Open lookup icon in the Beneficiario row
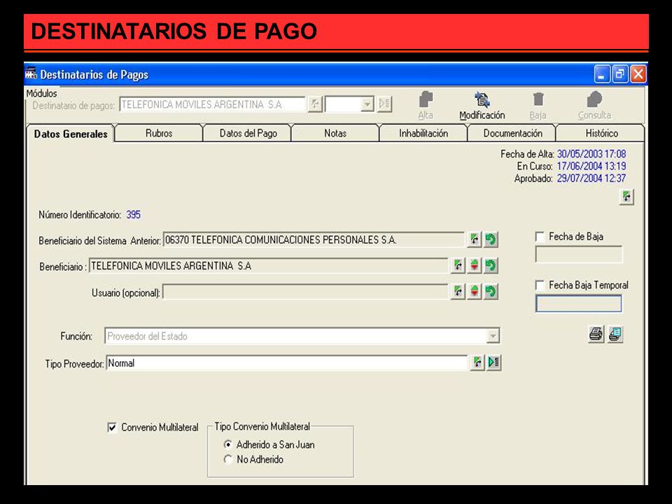This screenshot has height=504, width=672. click(458, 266)
